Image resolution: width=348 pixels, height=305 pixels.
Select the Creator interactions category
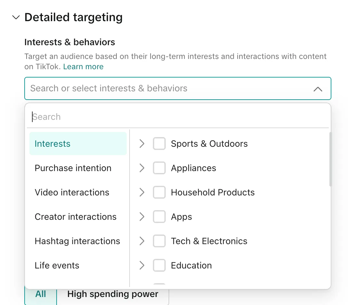click(x=78, y=217)
